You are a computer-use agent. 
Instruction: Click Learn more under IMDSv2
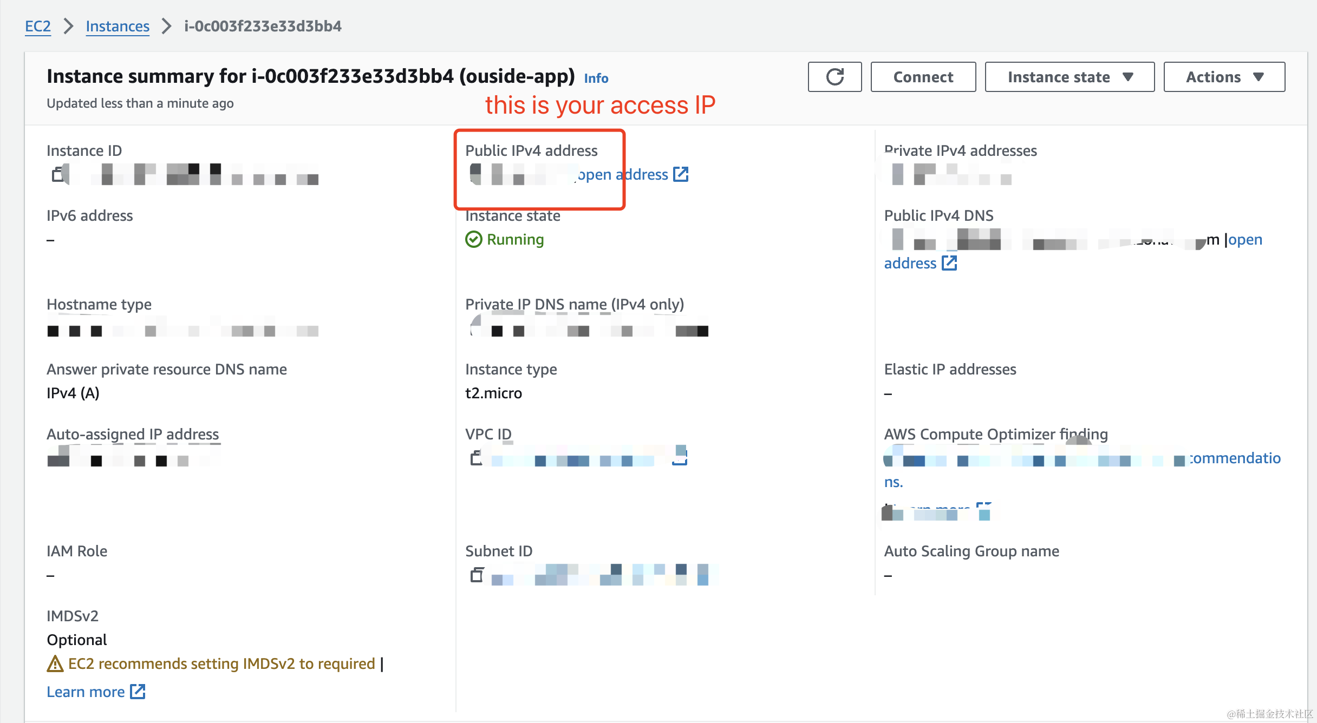coord(86,692)
